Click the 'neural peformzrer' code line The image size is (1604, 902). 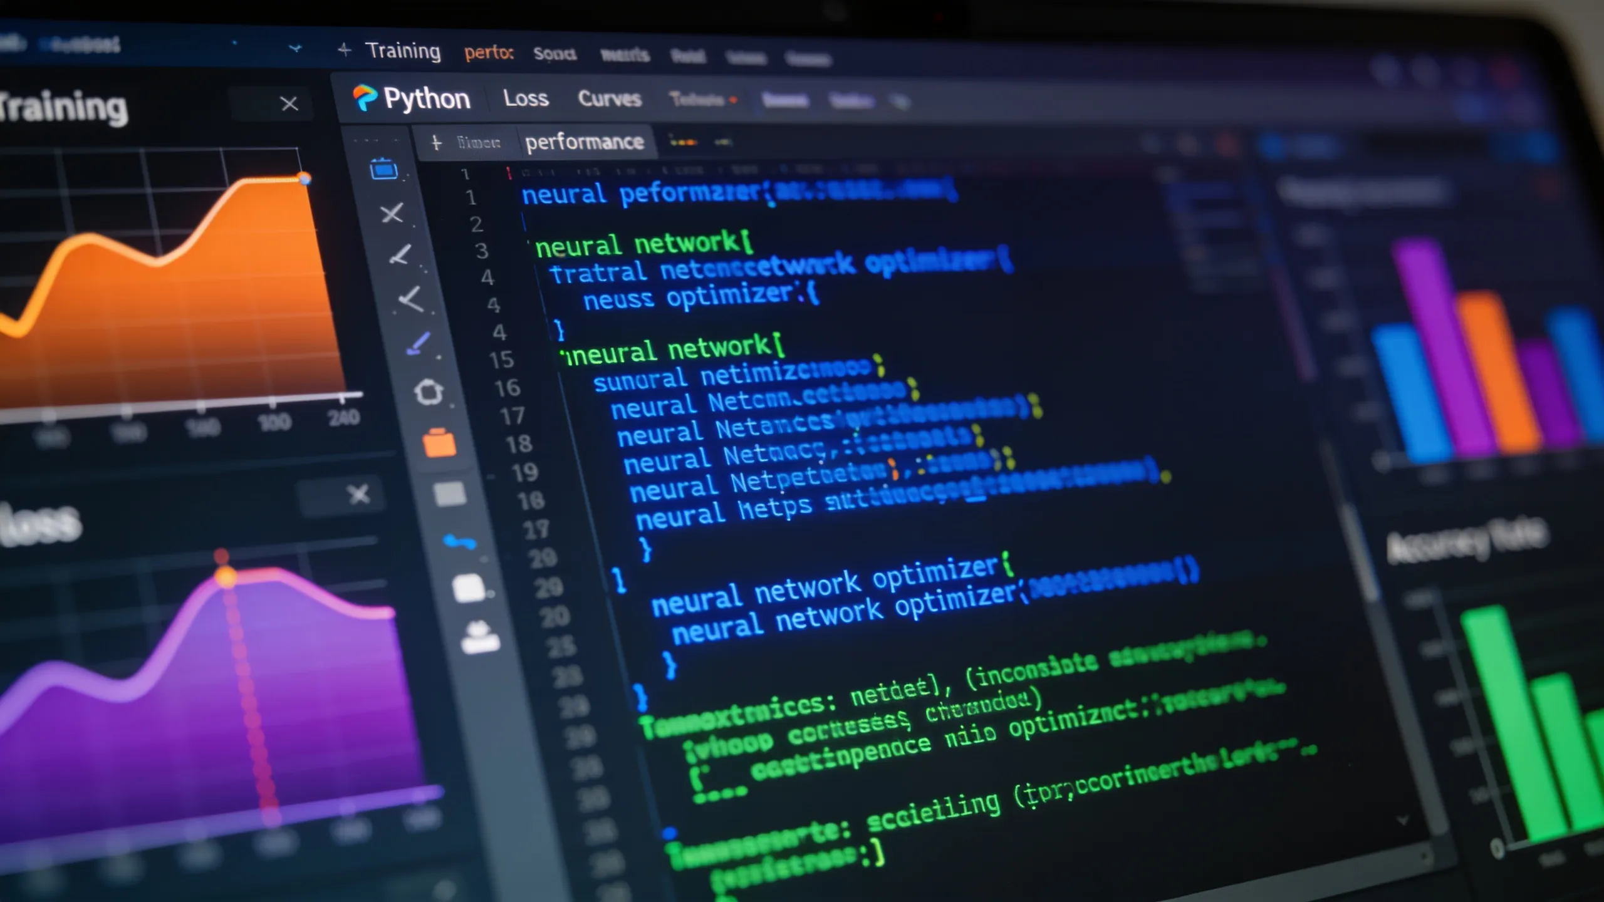coord(739,192)
